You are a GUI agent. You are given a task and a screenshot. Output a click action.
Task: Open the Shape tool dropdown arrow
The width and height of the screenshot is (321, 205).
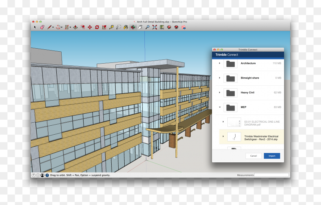[x=70, y=27]
